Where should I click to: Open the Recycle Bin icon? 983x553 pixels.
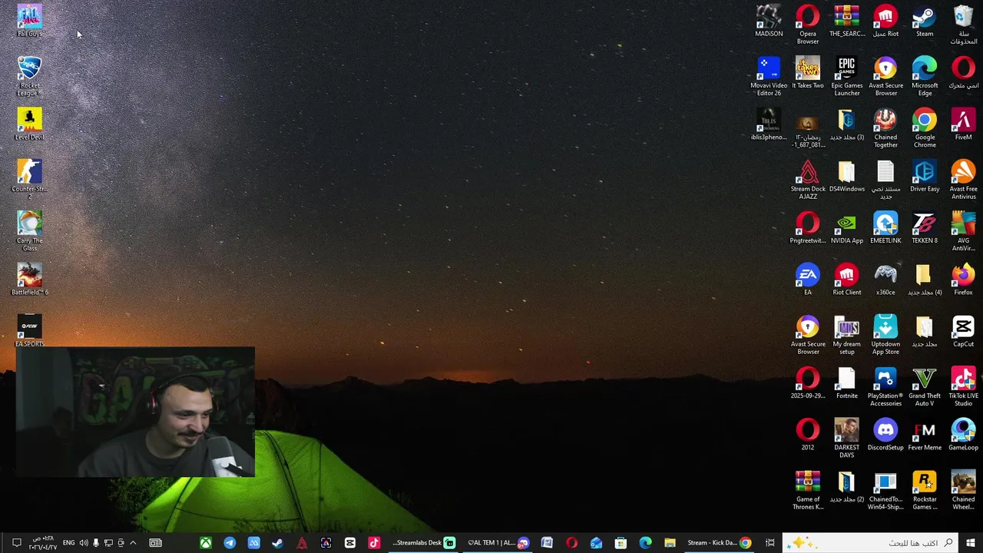[x=964, y=25]
